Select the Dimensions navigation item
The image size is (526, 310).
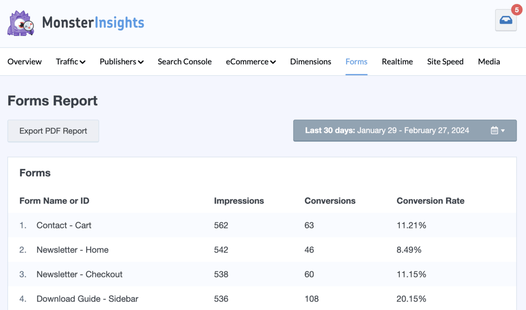click(x=310, y=62)
